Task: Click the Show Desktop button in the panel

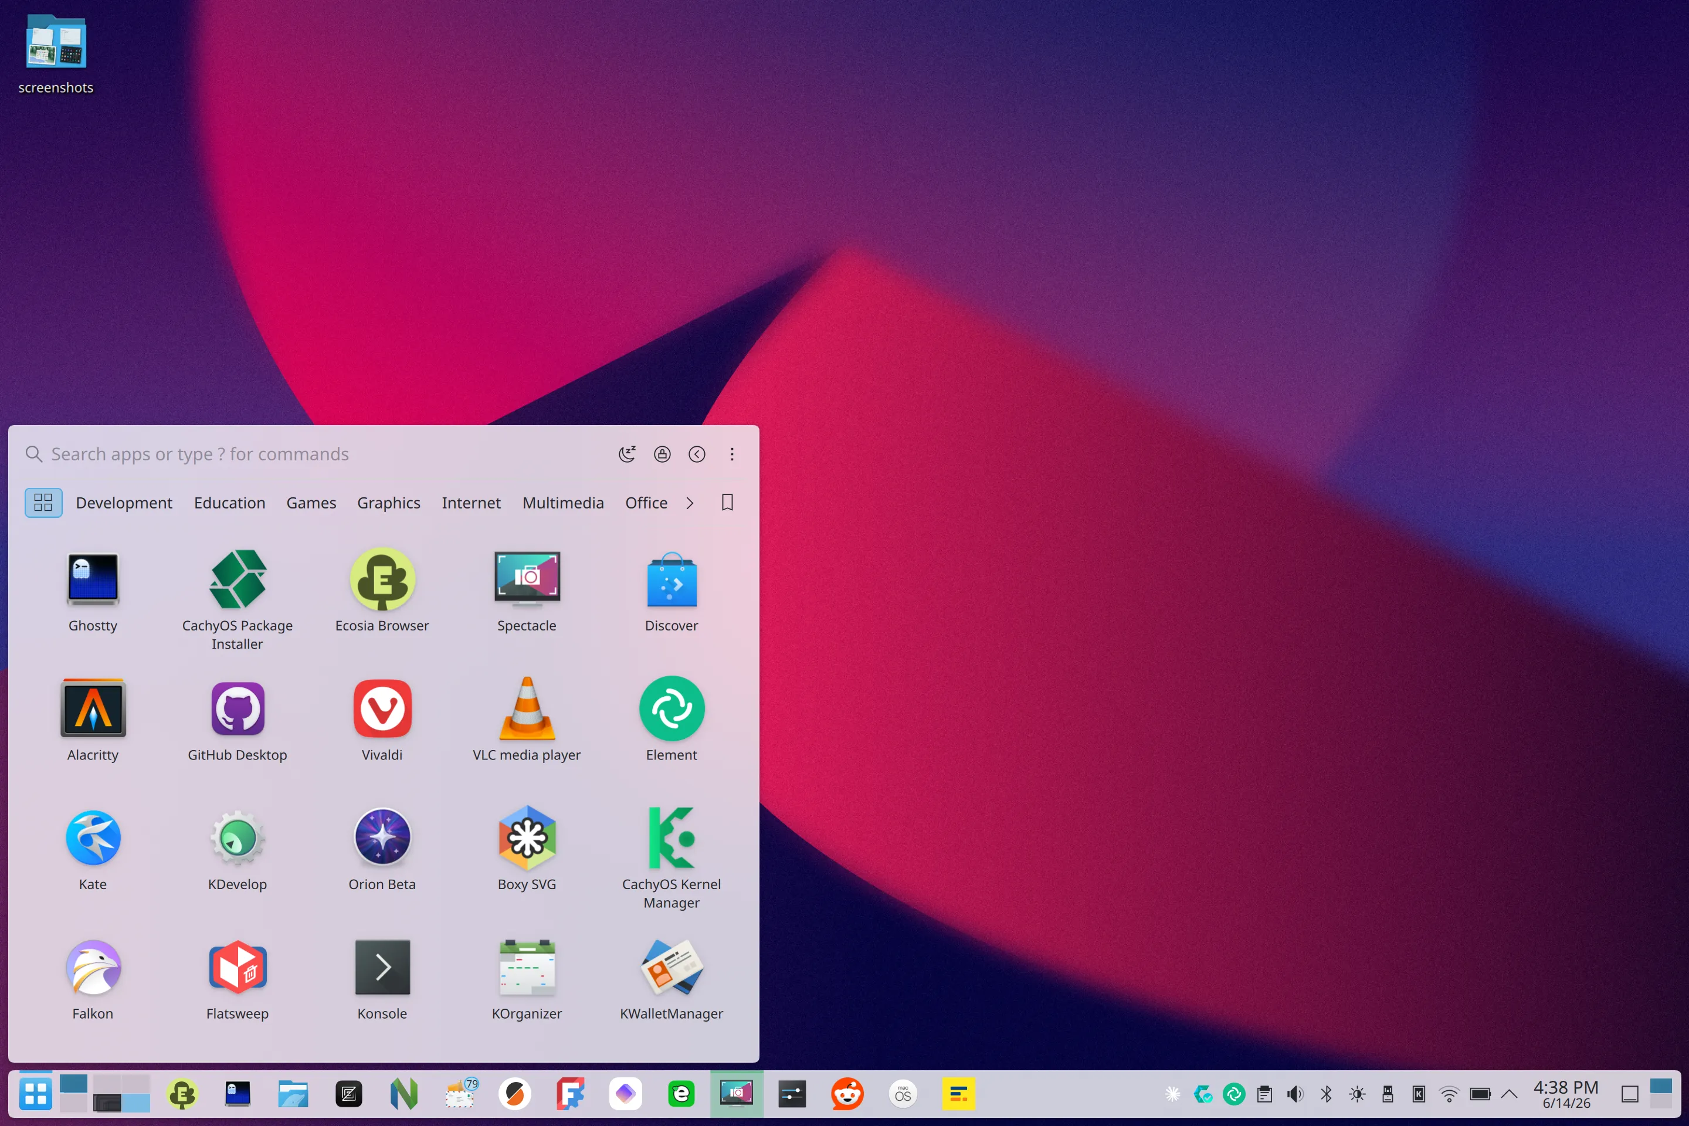Action: (1630, 1094)
